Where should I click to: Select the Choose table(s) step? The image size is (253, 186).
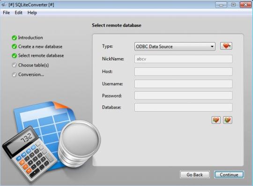click(x=33, y=65)
